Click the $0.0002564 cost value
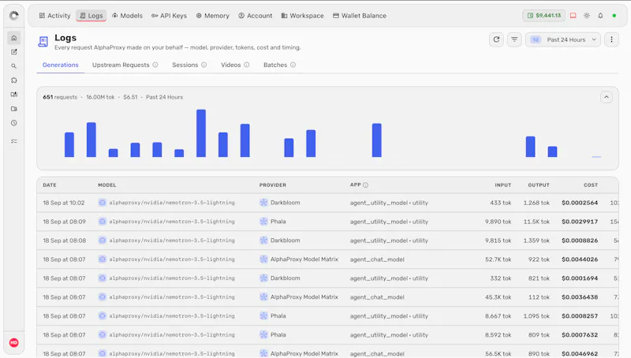This screenshot has width=631, height=358. [x=580, y=203]
